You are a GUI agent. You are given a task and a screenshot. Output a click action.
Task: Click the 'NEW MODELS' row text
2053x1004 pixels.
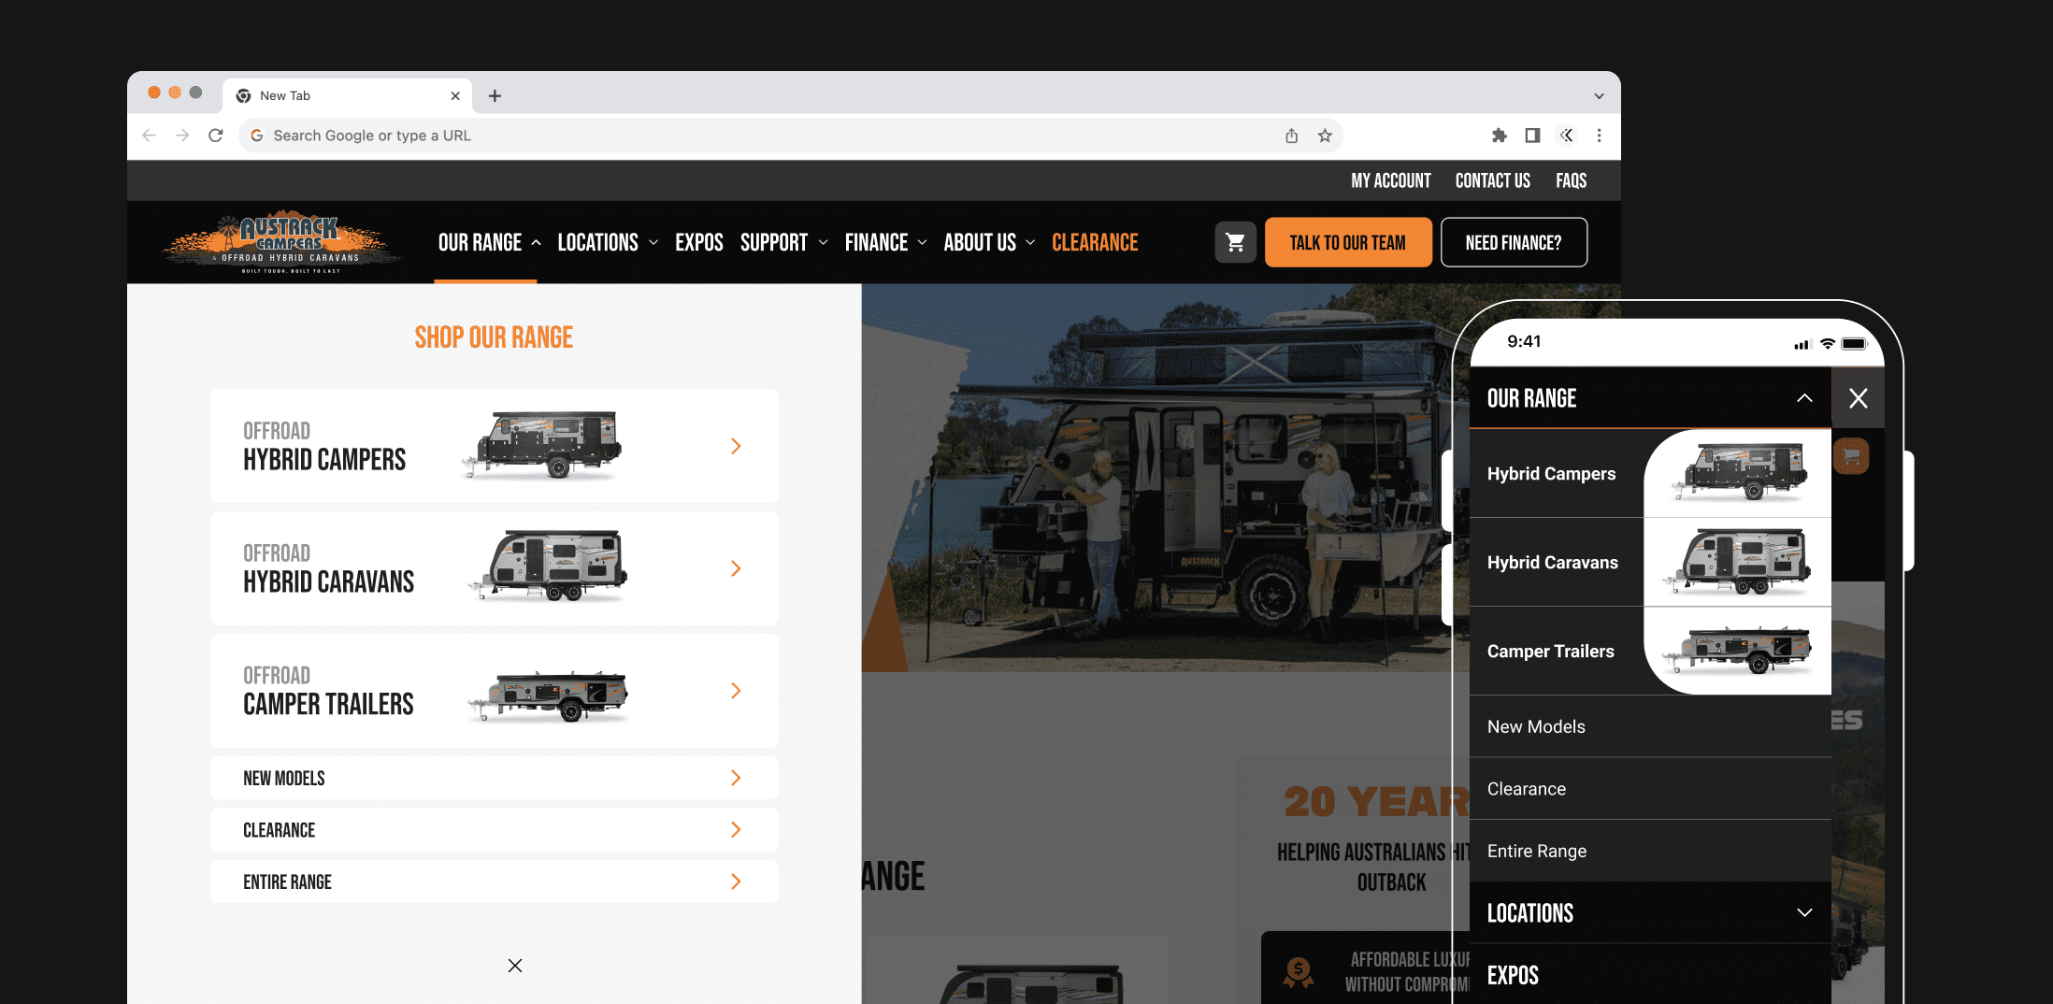(x=283, y=778)
